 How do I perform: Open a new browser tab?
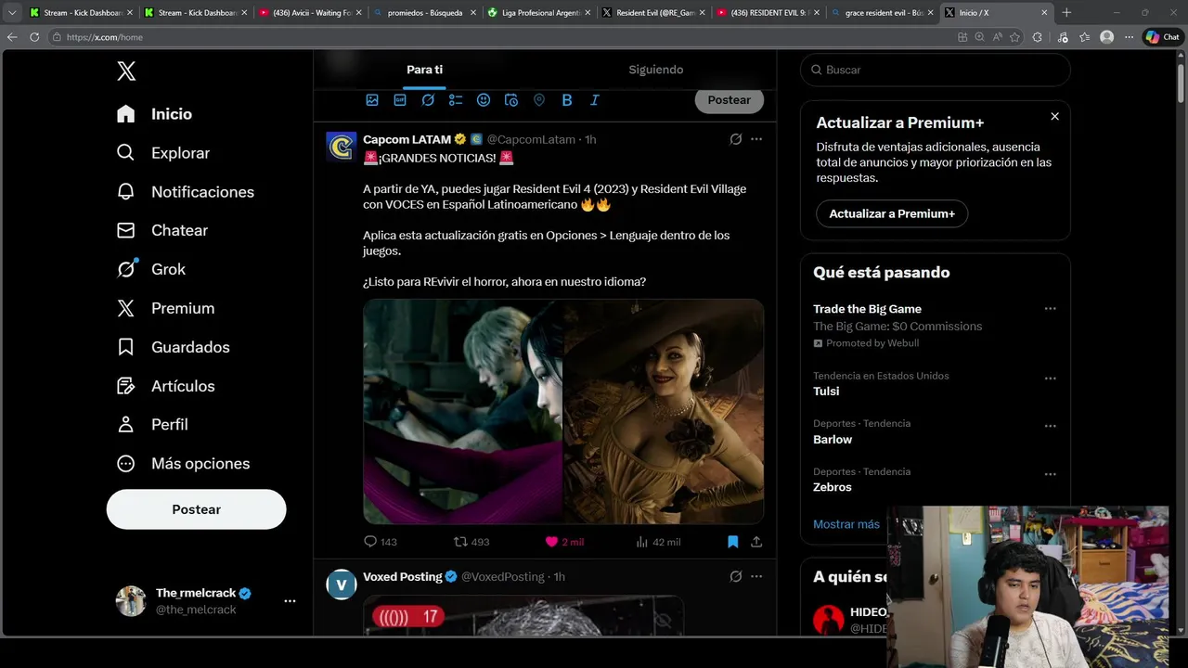coord(1066,13)
